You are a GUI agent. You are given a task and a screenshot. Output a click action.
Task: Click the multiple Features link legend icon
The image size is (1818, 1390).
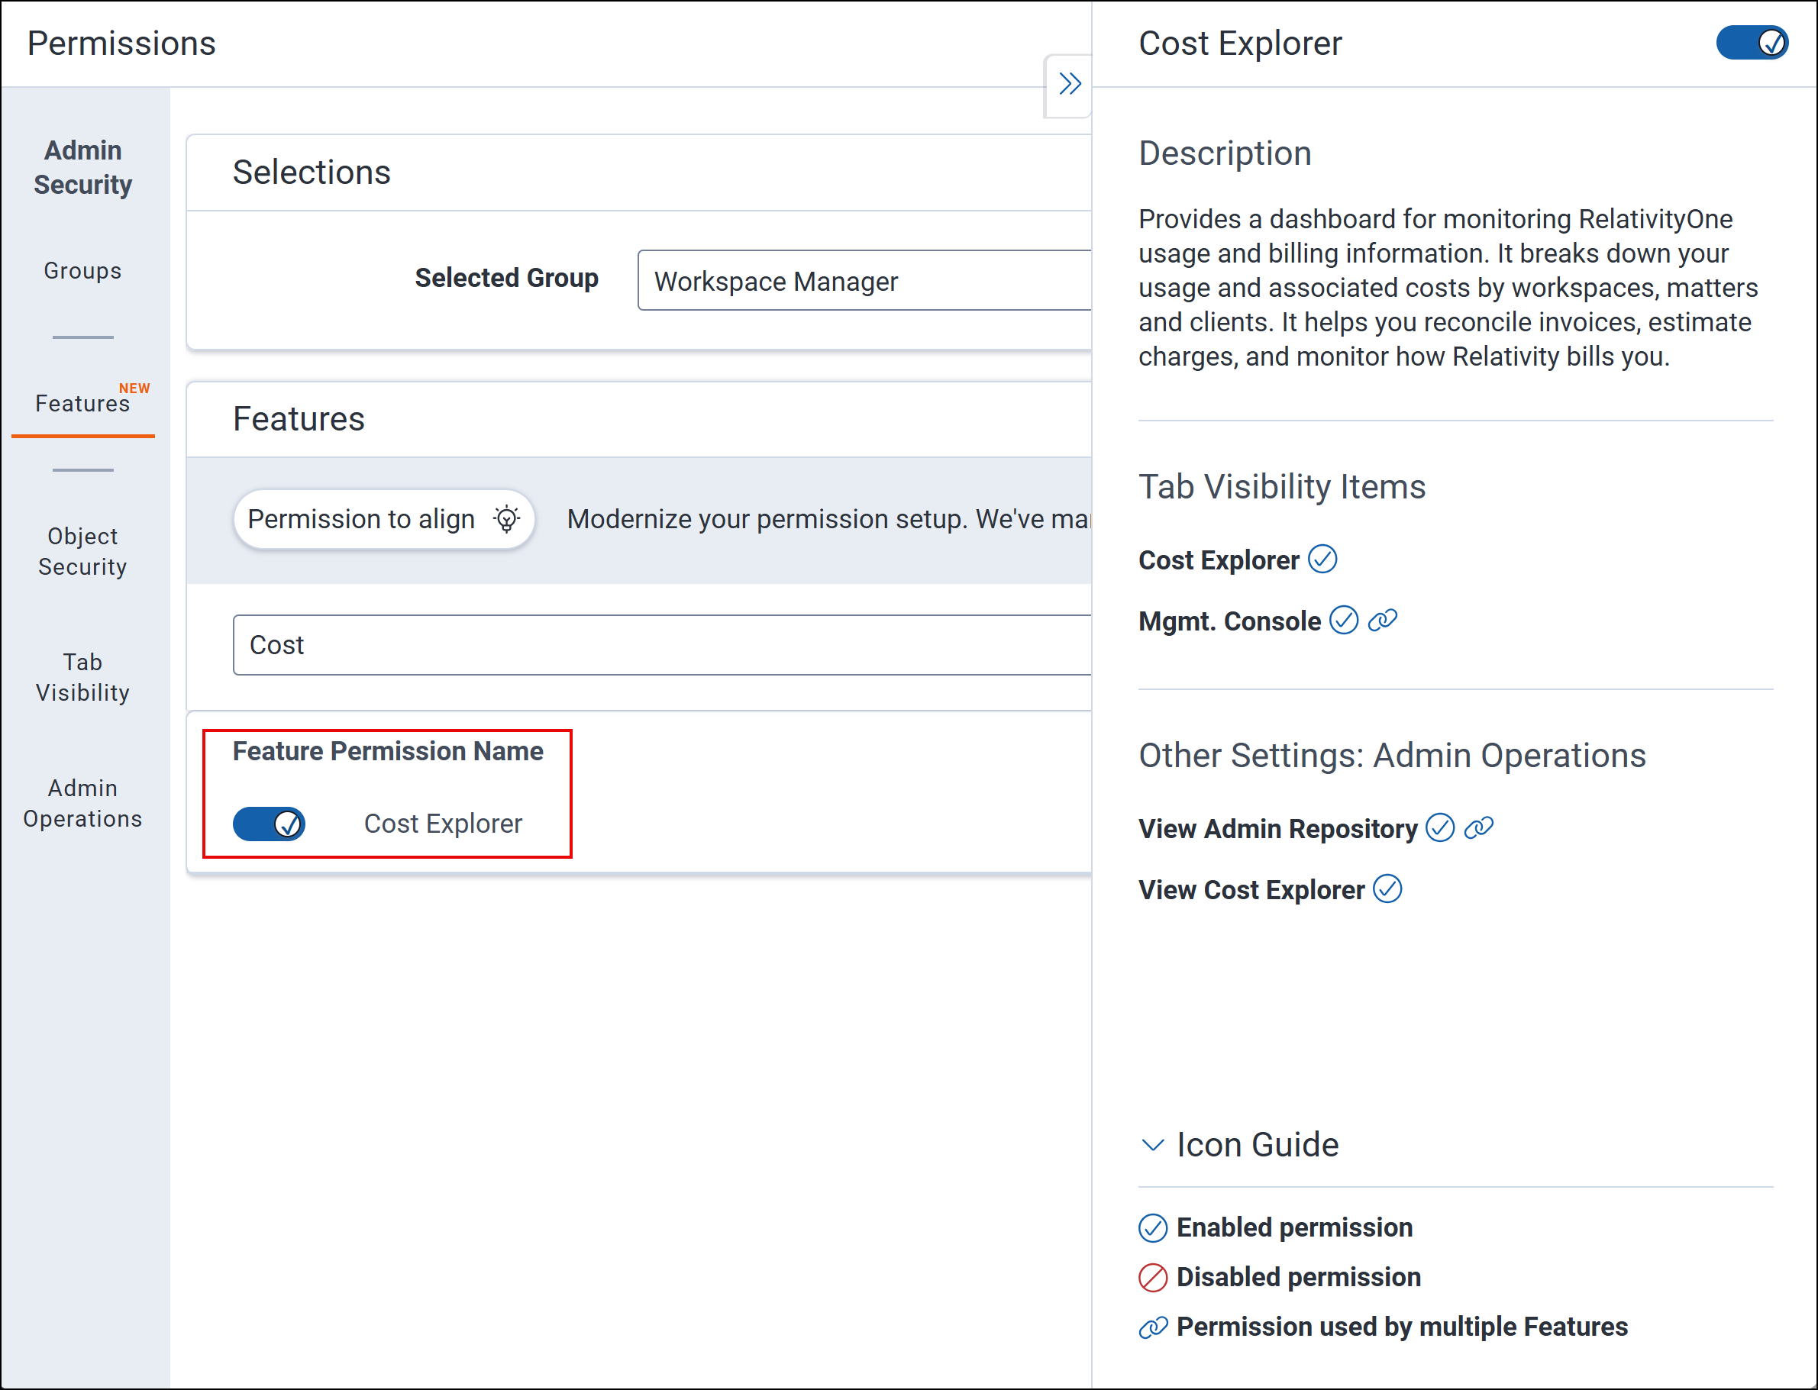tap(1153, 1328)
